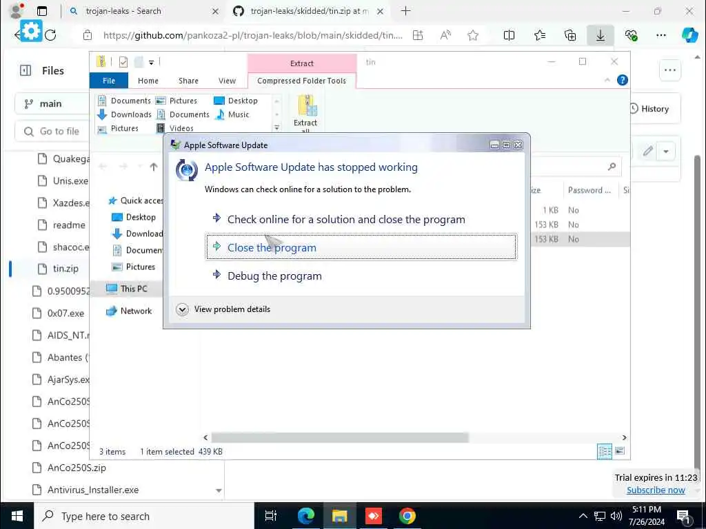706x529 pixels.
Task: Switch to trojan-leaks Search browser tab
Action: [x=142, y=11]
